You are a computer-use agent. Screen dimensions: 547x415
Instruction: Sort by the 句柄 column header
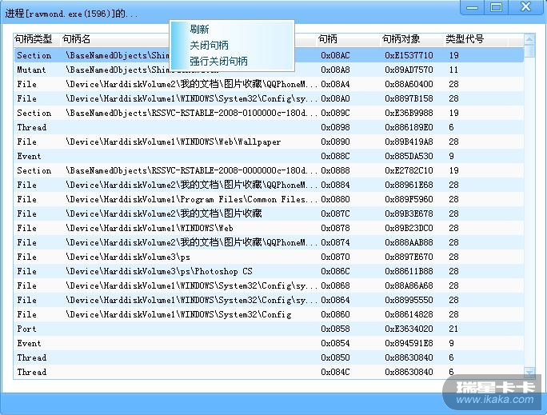point(348,39)
